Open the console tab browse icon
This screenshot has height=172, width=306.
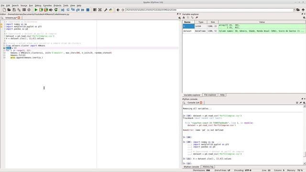pos(184,103)
